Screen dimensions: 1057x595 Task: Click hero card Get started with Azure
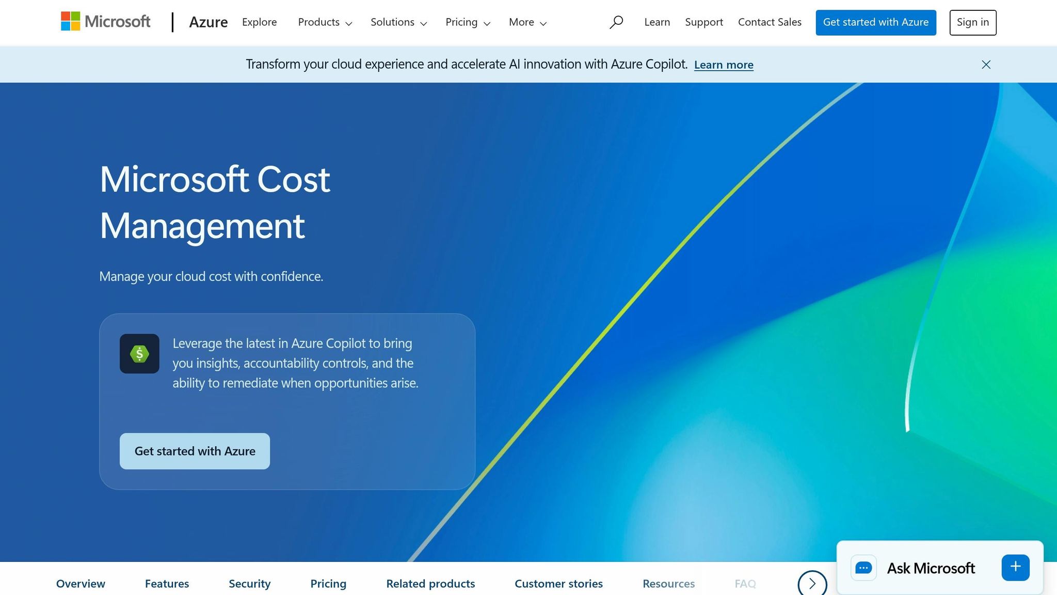tap(195, 451)
